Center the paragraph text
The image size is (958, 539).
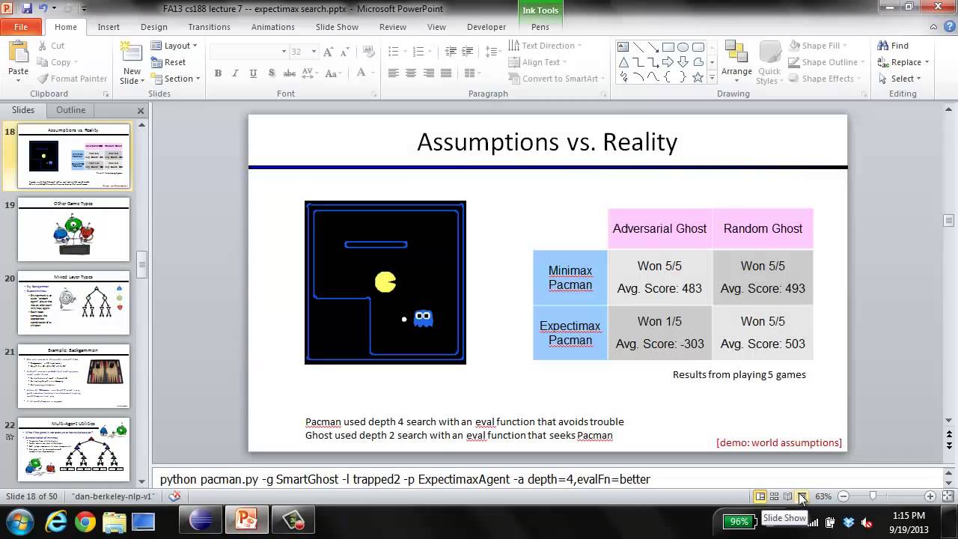click(411, 73)
